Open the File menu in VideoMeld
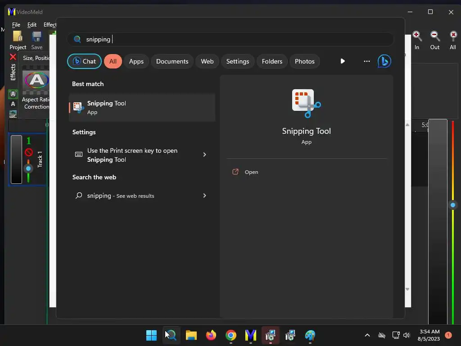Screen dimensions: 461x346 [x=16, y=25]
